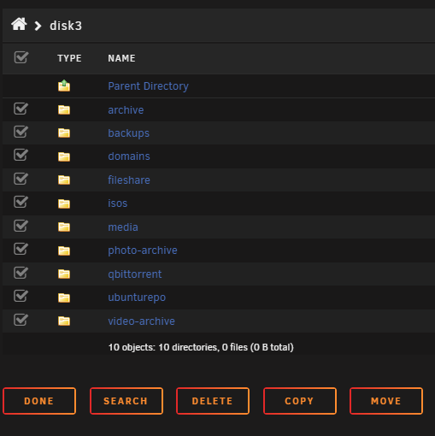
Task: Click the DONE button
Action: [x=39, y=401]
